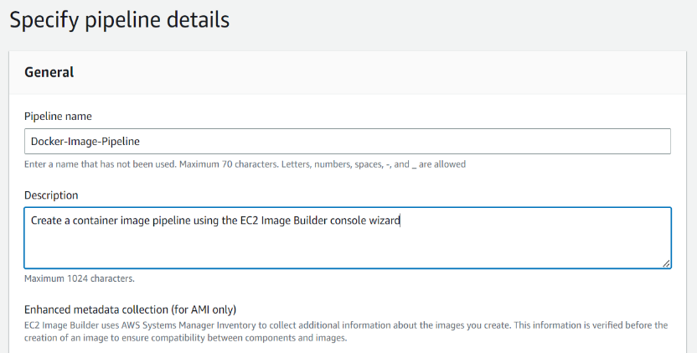Grab the Description box resize handle
This screenshot has width=697, height=353.
pyautogui.click(x=666, y=263)
